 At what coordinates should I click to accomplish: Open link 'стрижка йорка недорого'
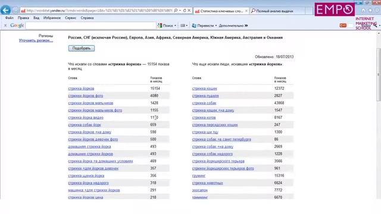coord(89,183)
